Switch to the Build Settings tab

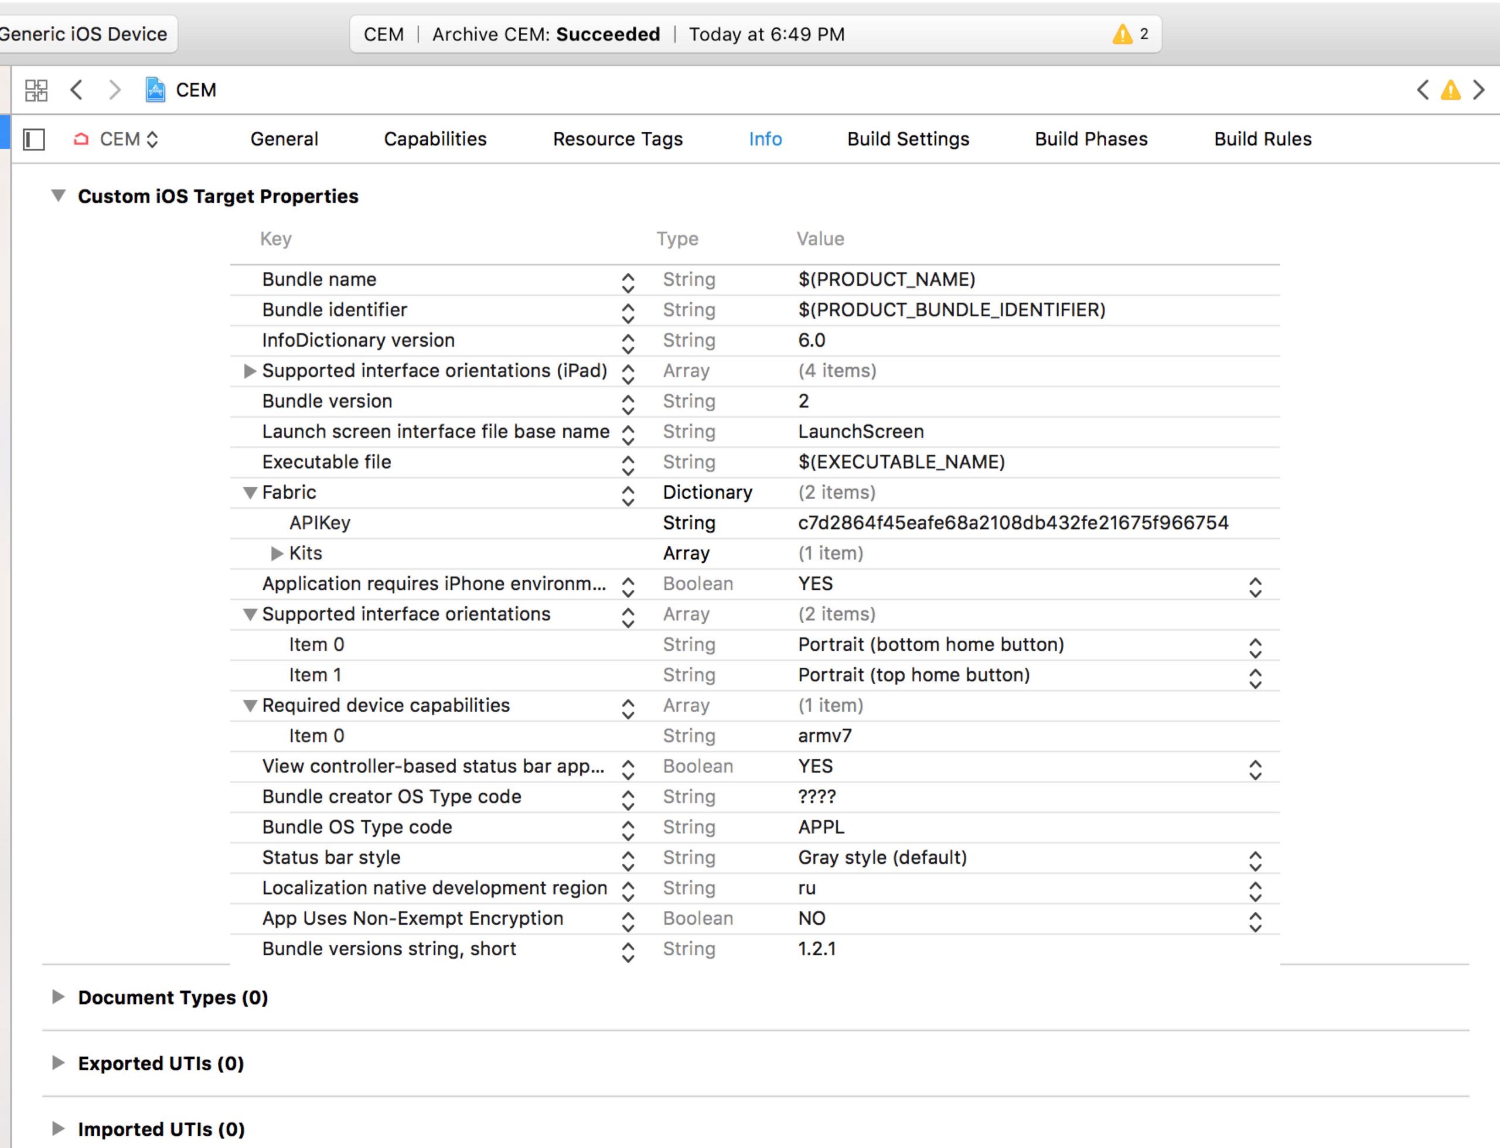[x=908, y=139]
